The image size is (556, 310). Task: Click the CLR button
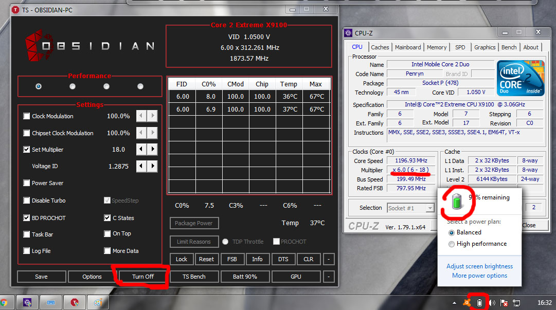pos(309,259)
